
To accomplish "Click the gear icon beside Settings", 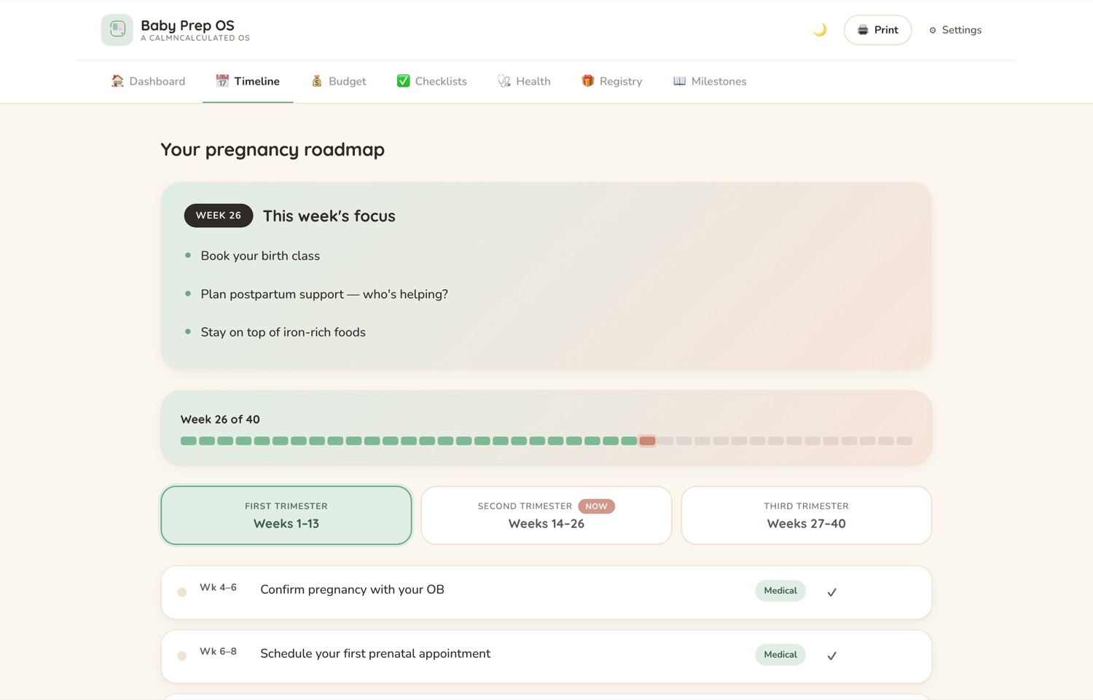I will (x=933, y=30).
